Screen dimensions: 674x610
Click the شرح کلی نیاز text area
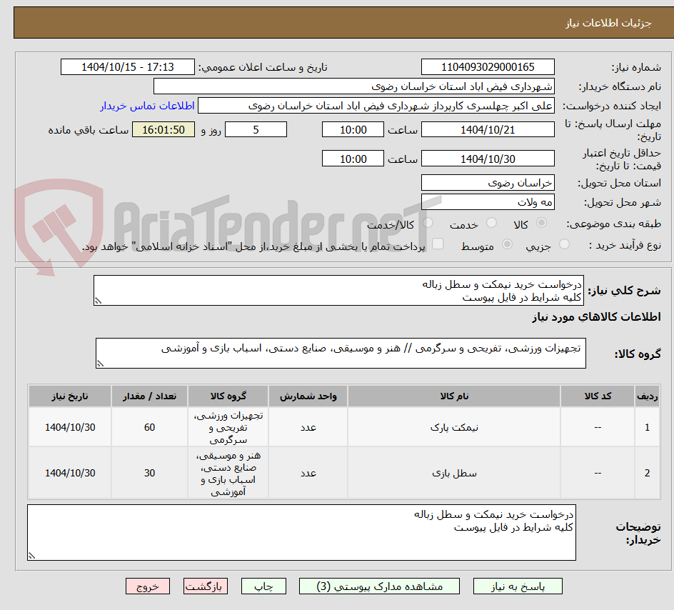click(x=338, y=291)
